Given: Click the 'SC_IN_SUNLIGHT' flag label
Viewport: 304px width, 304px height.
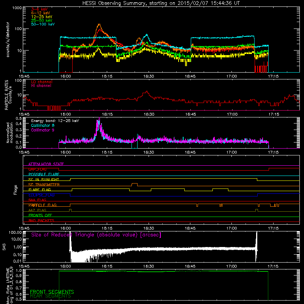Looking at the screenshot, I should pyautogui.click(x=44, y=179).
